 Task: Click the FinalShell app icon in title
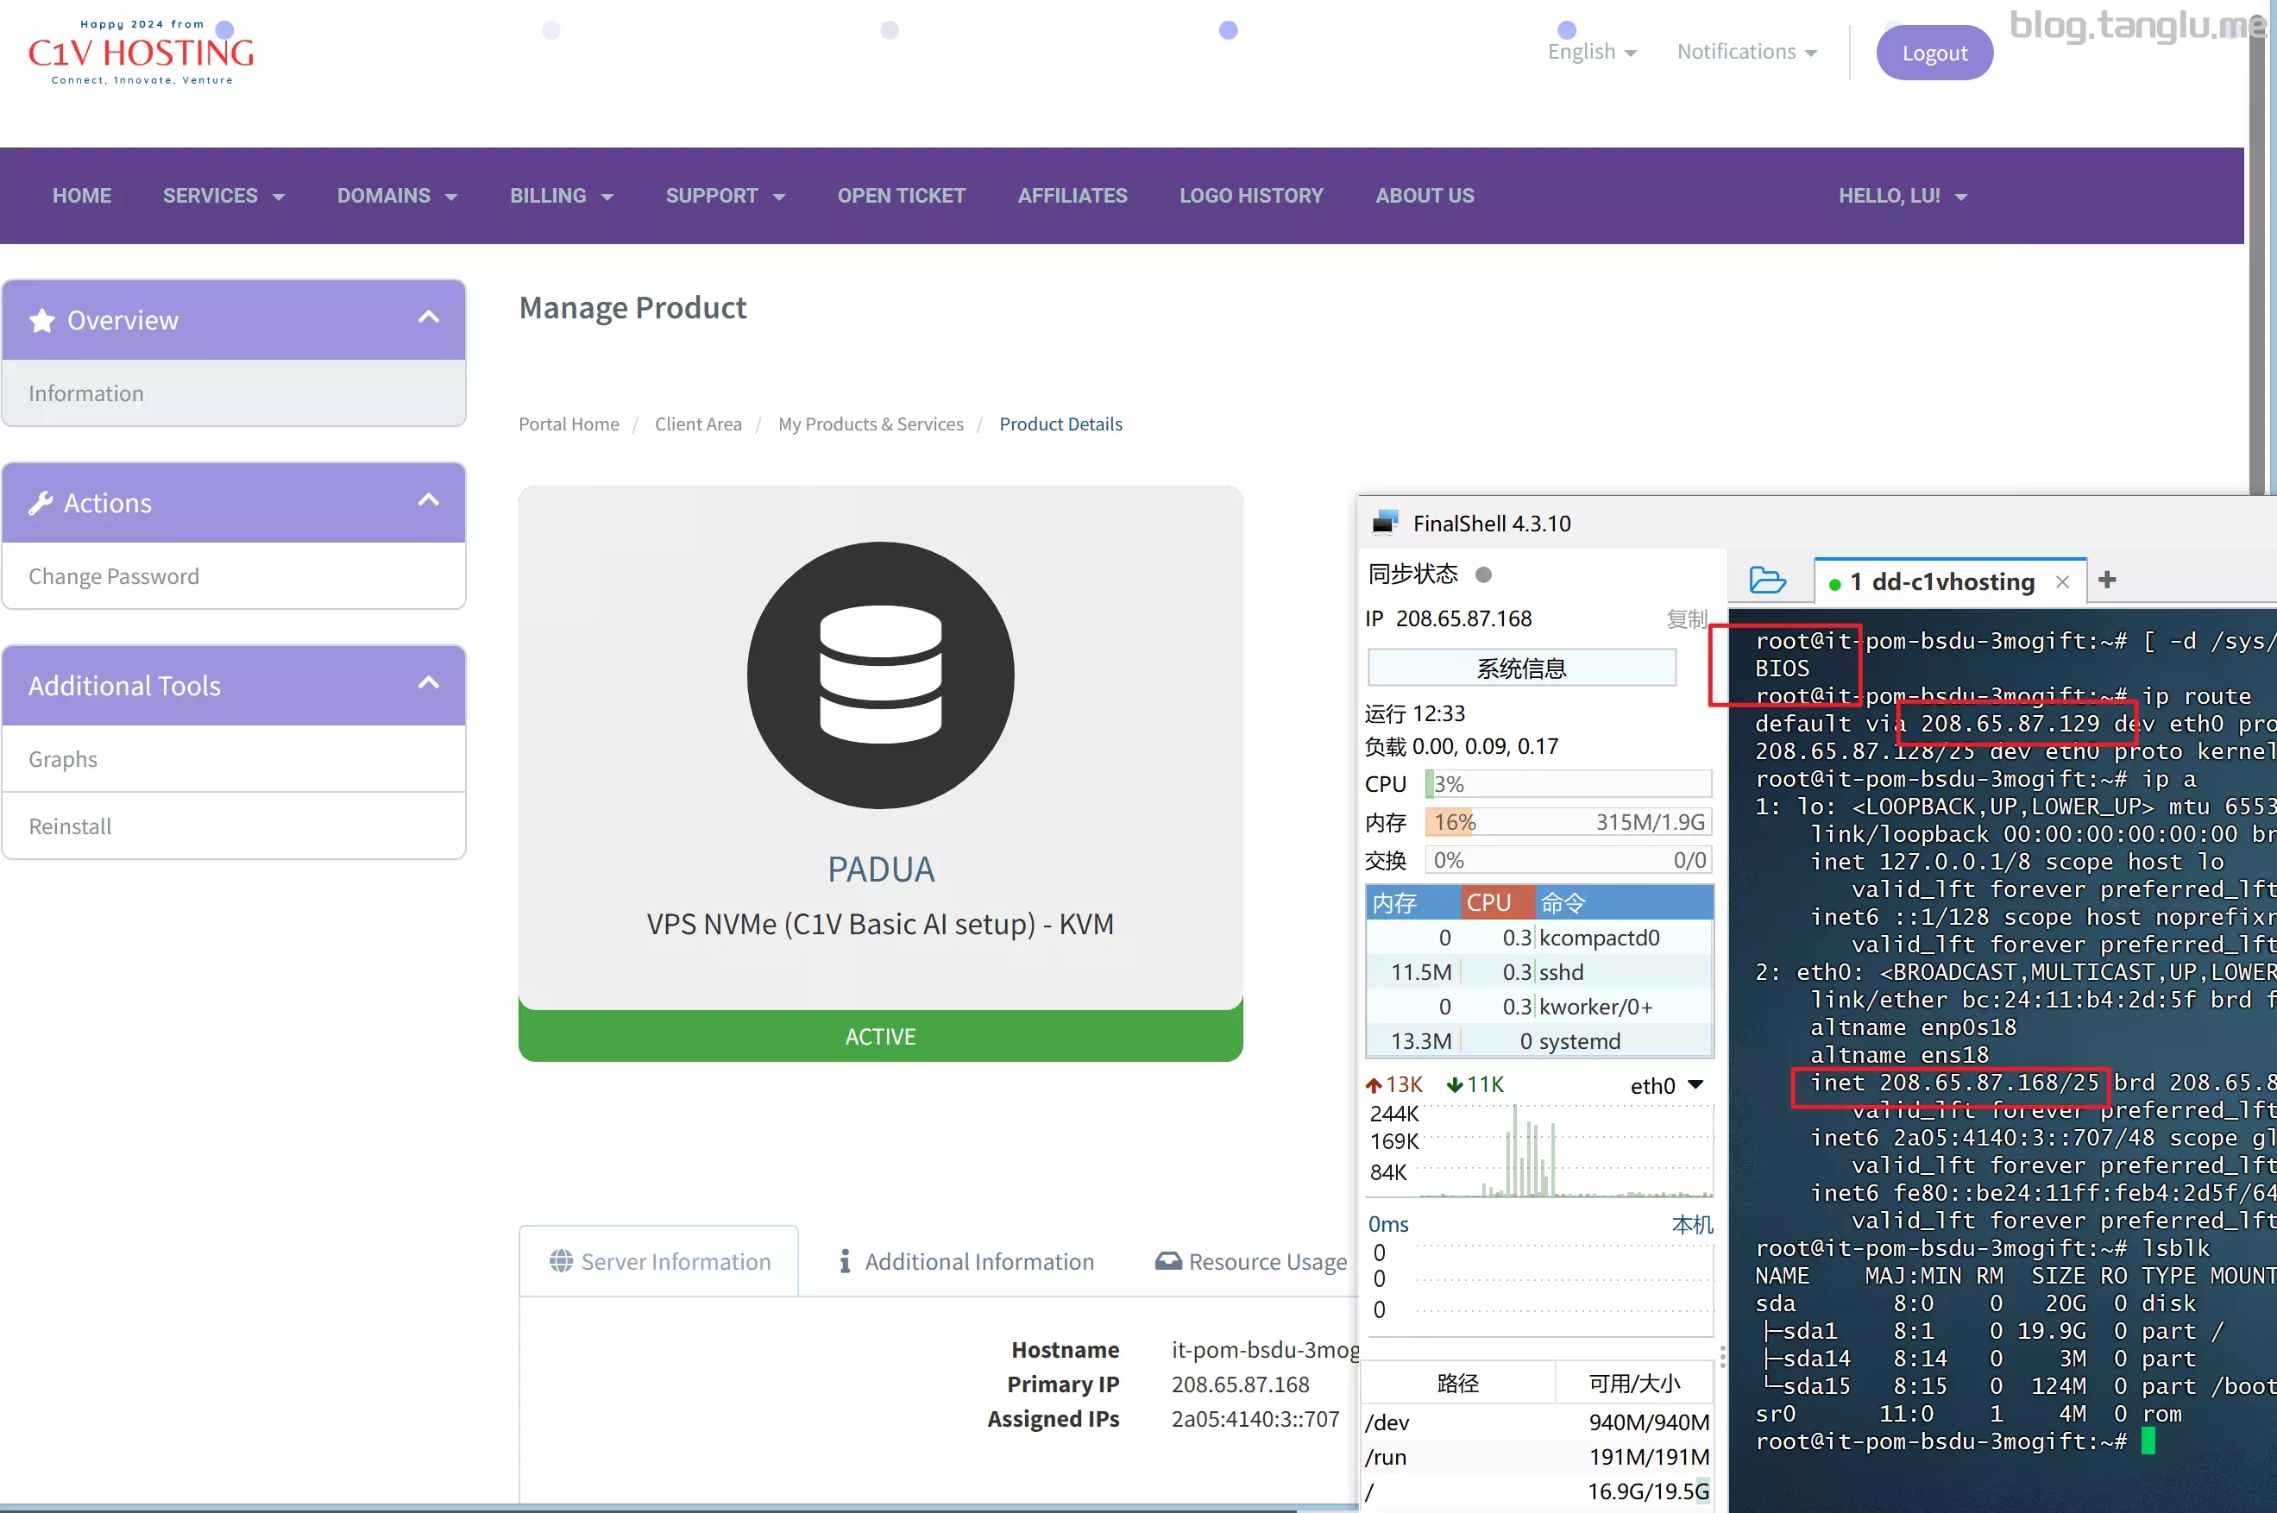click(1385, 523)
